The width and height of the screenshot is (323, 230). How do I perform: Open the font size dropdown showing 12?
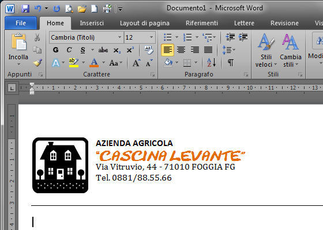[151, 37]
